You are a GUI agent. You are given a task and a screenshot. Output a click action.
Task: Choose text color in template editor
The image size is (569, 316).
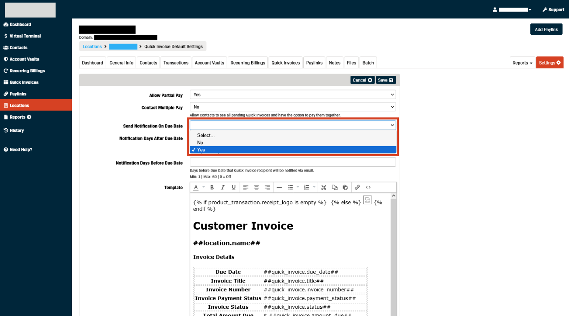click(196, 187)
